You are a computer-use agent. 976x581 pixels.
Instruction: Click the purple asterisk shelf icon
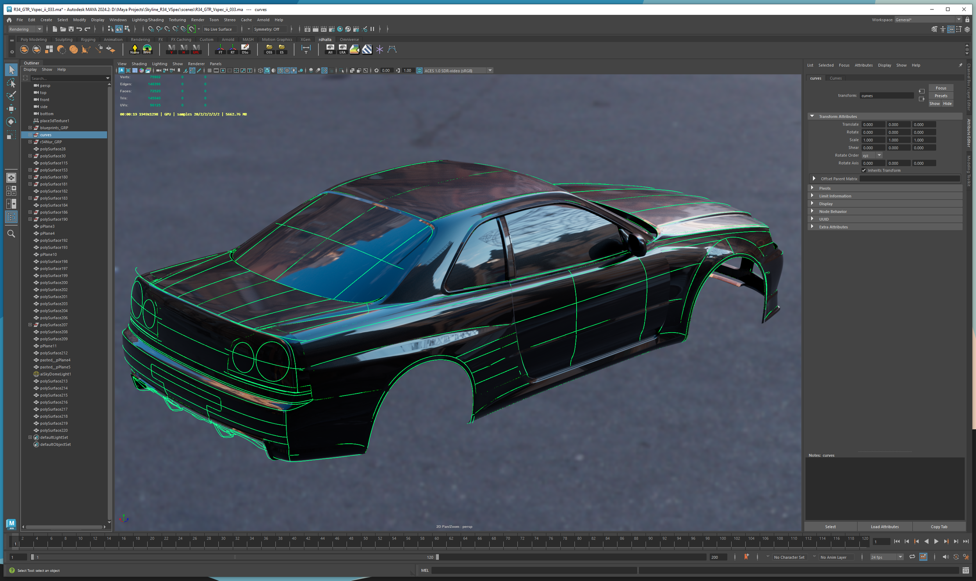pyautogui.click(x=379, y=49)
